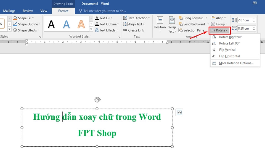Click Send Backward button

192,24
